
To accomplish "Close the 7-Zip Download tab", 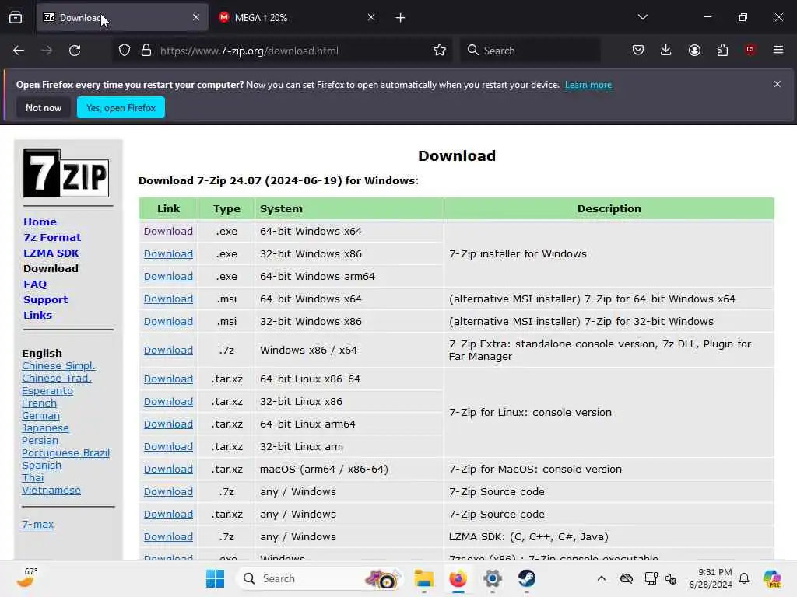I will pyautogui.click(x=196, y=17).
